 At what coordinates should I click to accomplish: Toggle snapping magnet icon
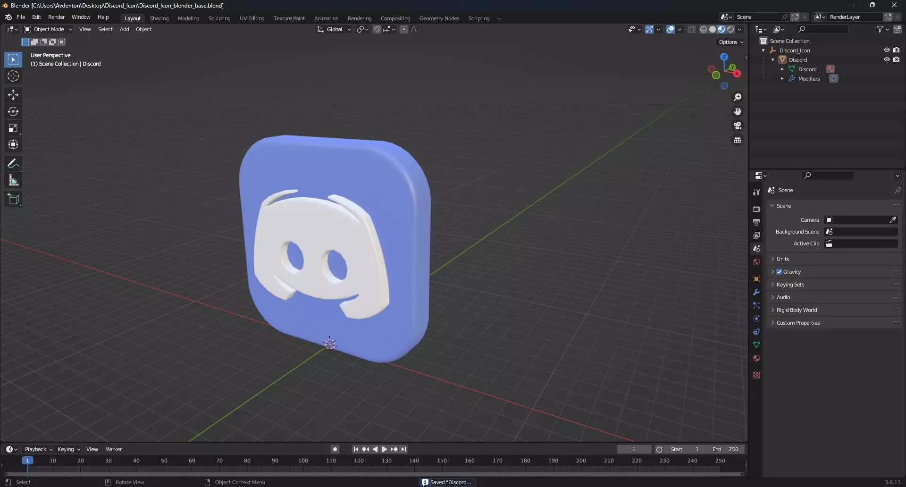[377, 29]
